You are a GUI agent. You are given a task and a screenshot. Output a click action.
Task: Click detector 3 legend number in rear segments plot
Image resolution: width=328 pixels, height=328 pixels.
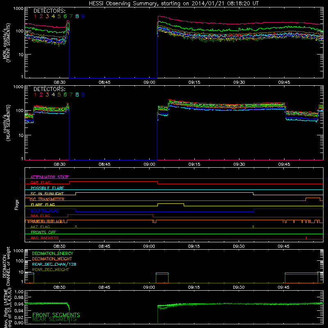click(47, 95)
